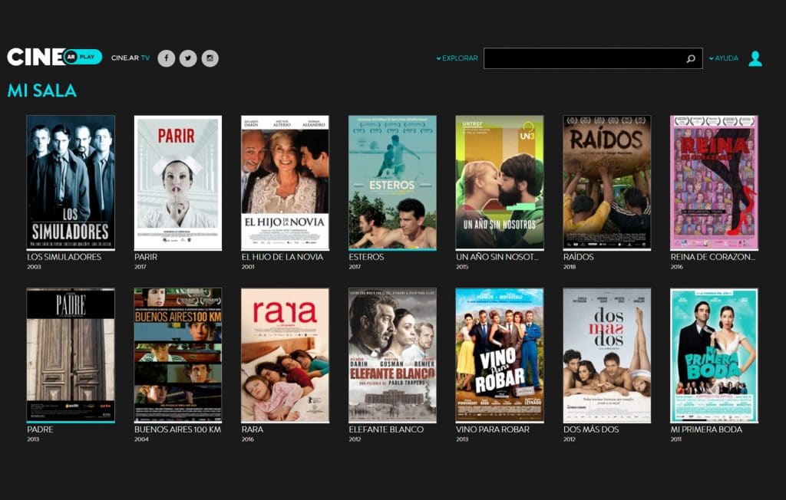
Task: Click the Elefante Blanco poster
Action: 392,355
